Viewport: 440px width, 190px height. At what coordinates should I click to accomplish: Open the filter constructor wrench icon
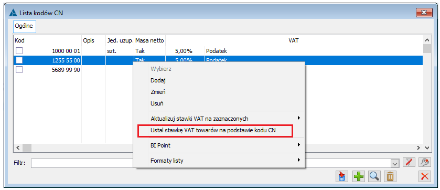(425, 162)
